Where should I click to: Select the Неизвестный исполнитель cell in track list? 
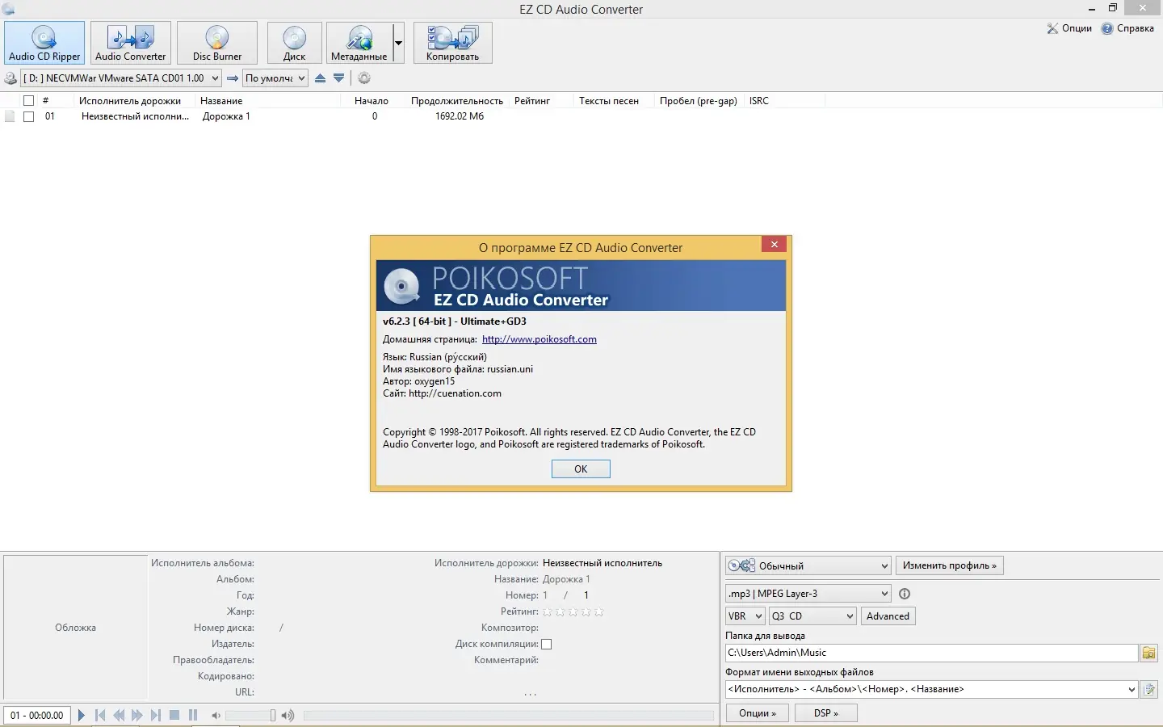click(136, 116)
